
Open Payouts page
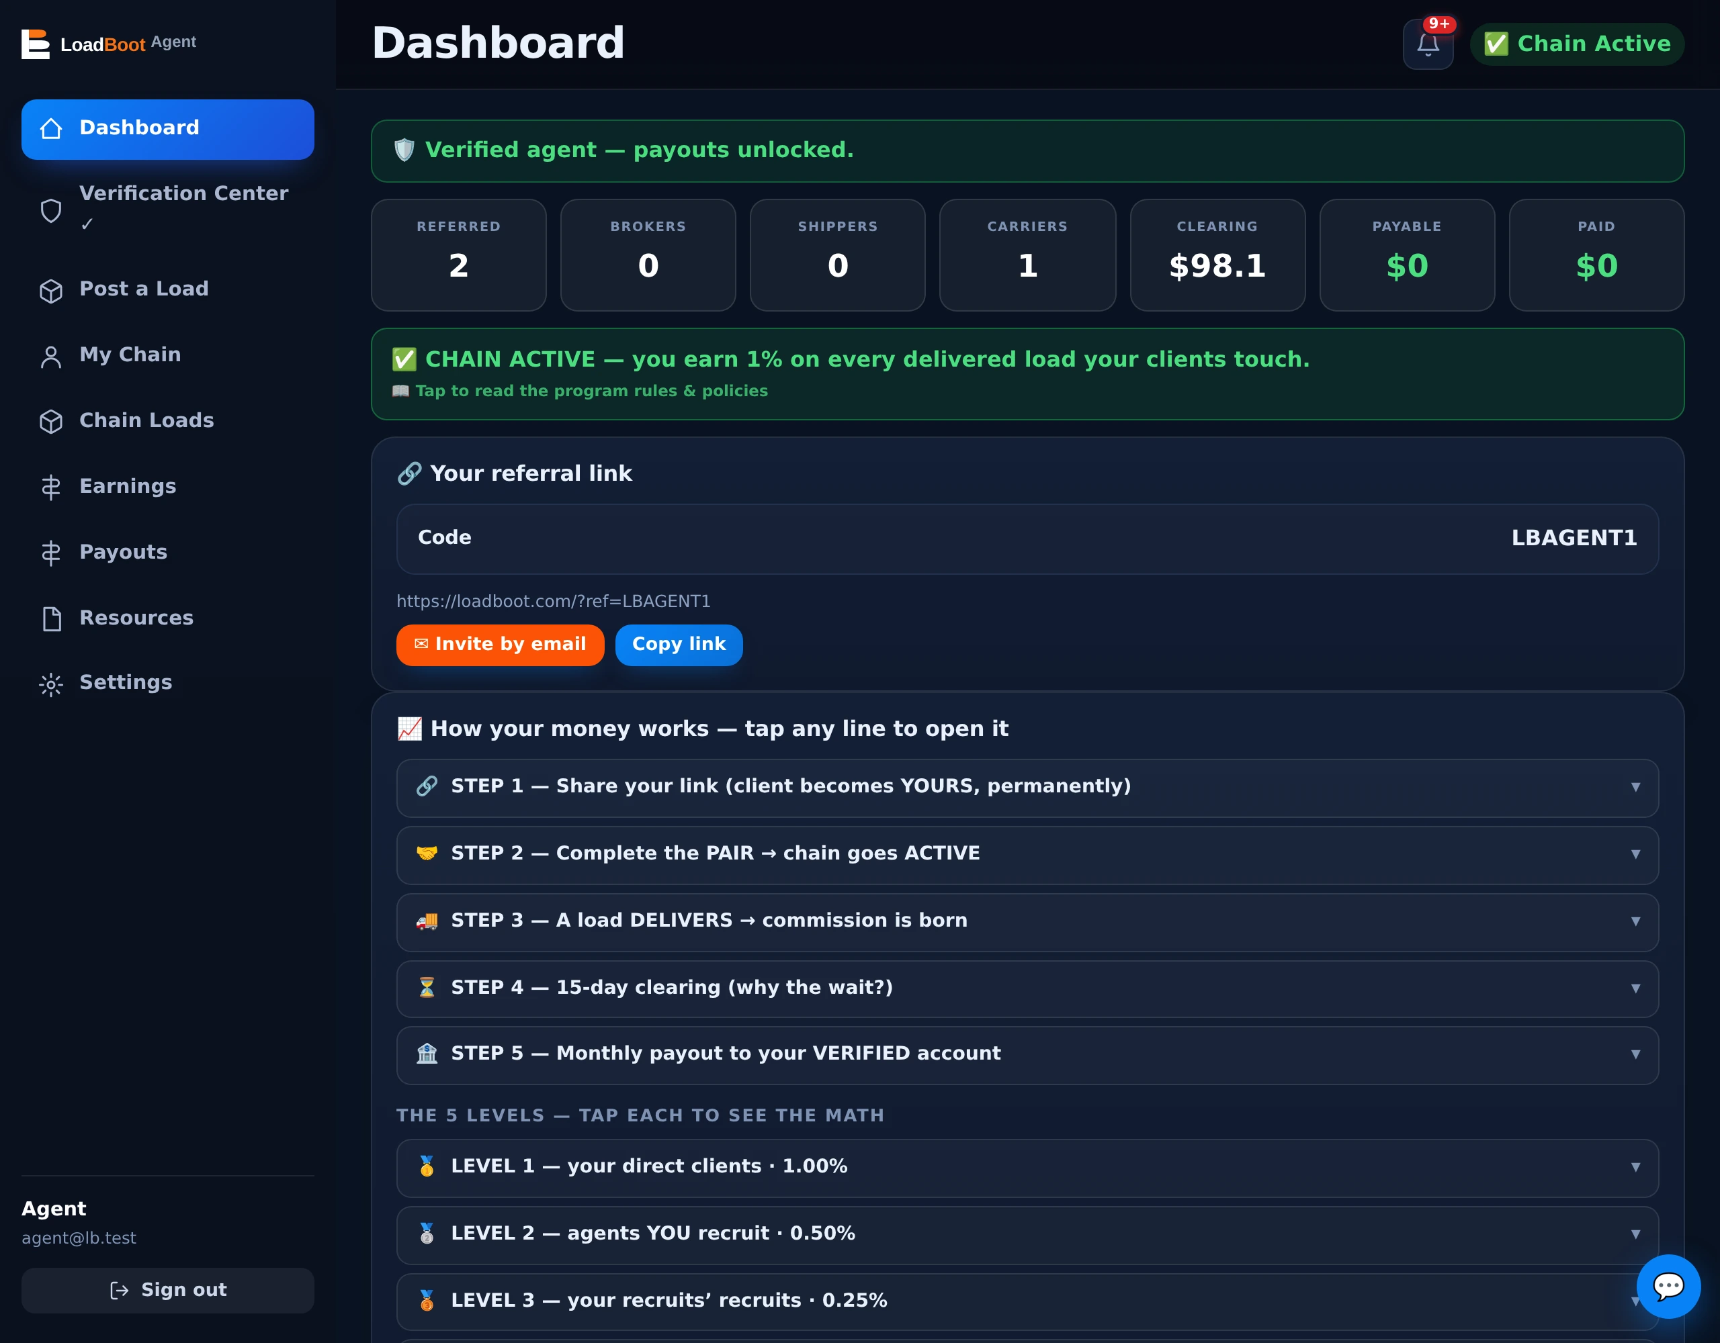pyautogui.click(x=168, y=553)
